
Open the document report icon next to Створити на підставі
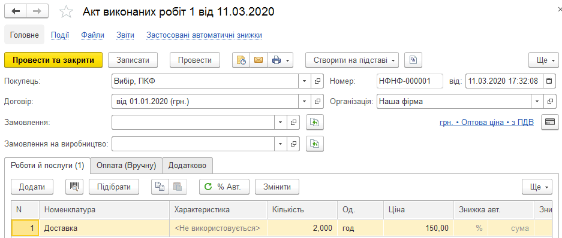pyautogui.click(x=413, y=60)
